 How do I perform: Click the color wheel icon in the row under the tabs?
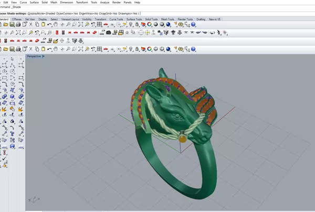150,25
